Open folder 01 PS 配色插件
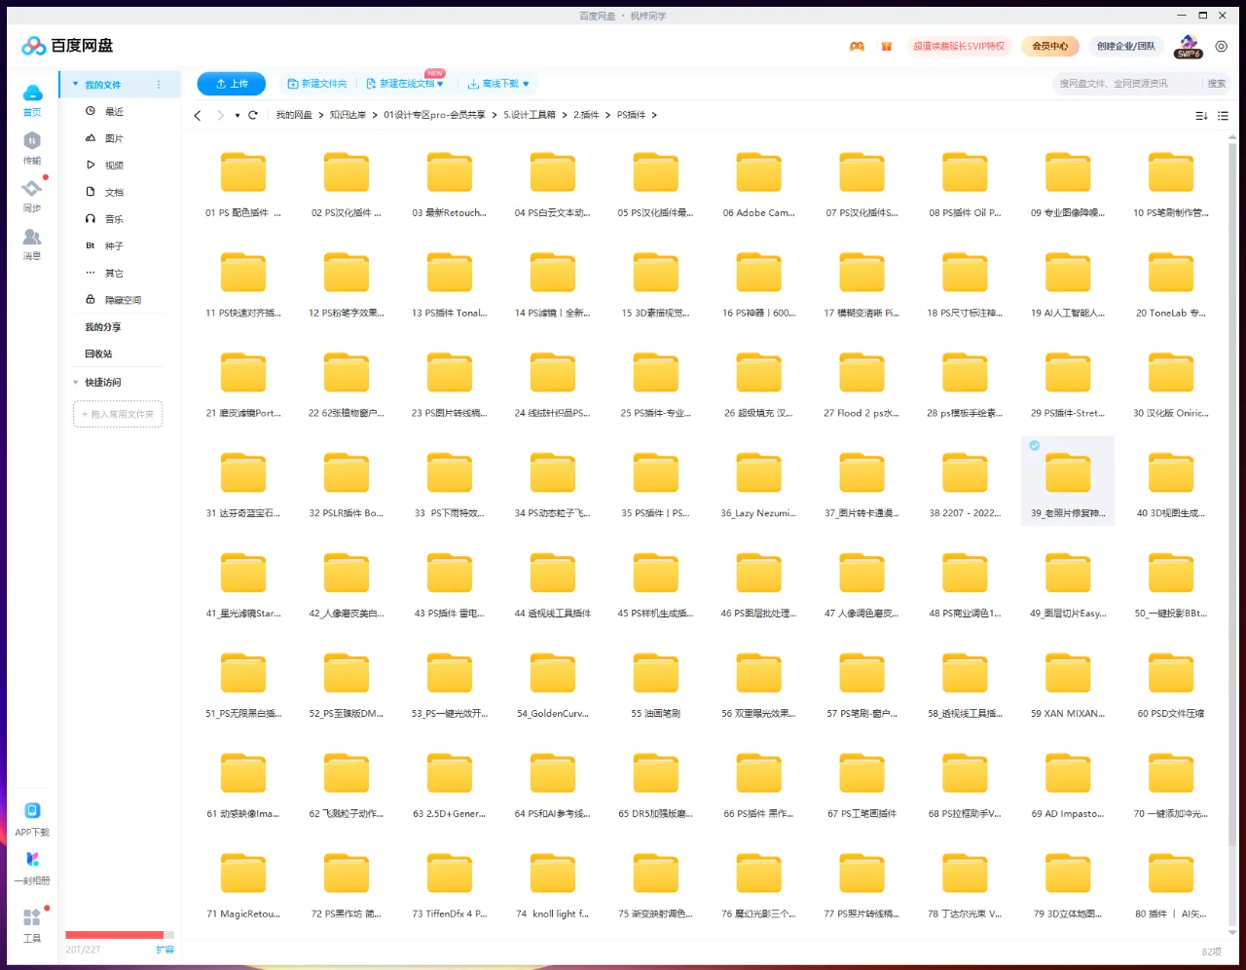1246x970 pixels. [243, 185]
